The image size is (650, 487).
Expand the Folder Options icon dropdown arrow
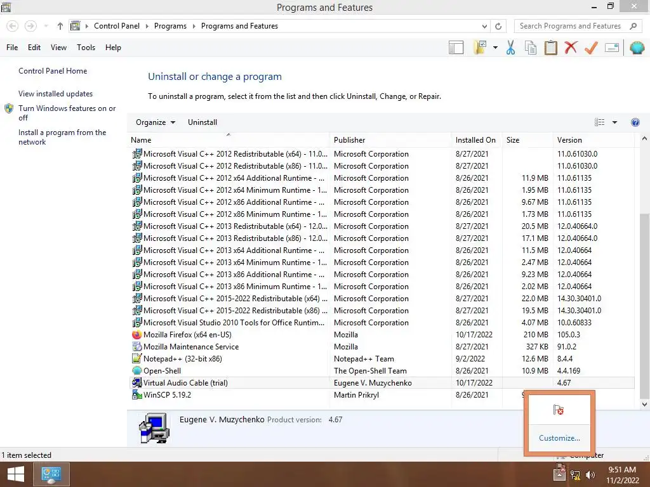pos(495,48)
